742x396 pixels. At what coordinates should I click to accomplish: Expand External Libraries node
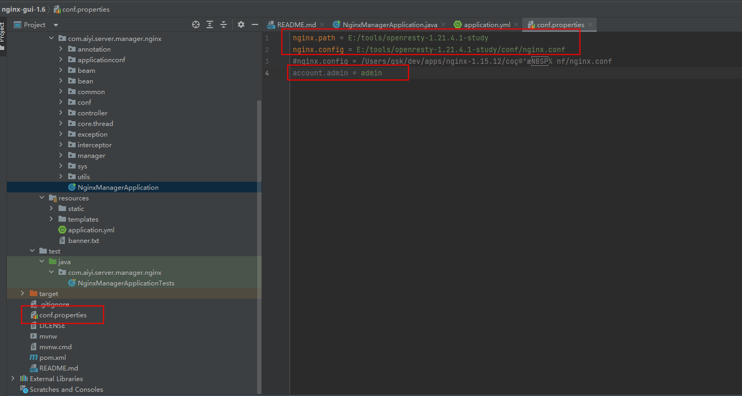[13, 378]
